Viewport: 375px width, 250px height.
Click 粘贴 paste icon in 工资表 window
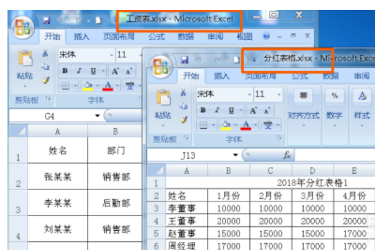click(25, 58)
